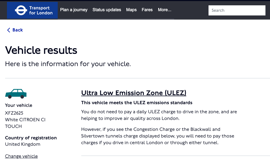Image resolution: width=270 pixels, height=162 pixels.
Task: Click the Change vehicle link
Action: [x=21, y=156]
